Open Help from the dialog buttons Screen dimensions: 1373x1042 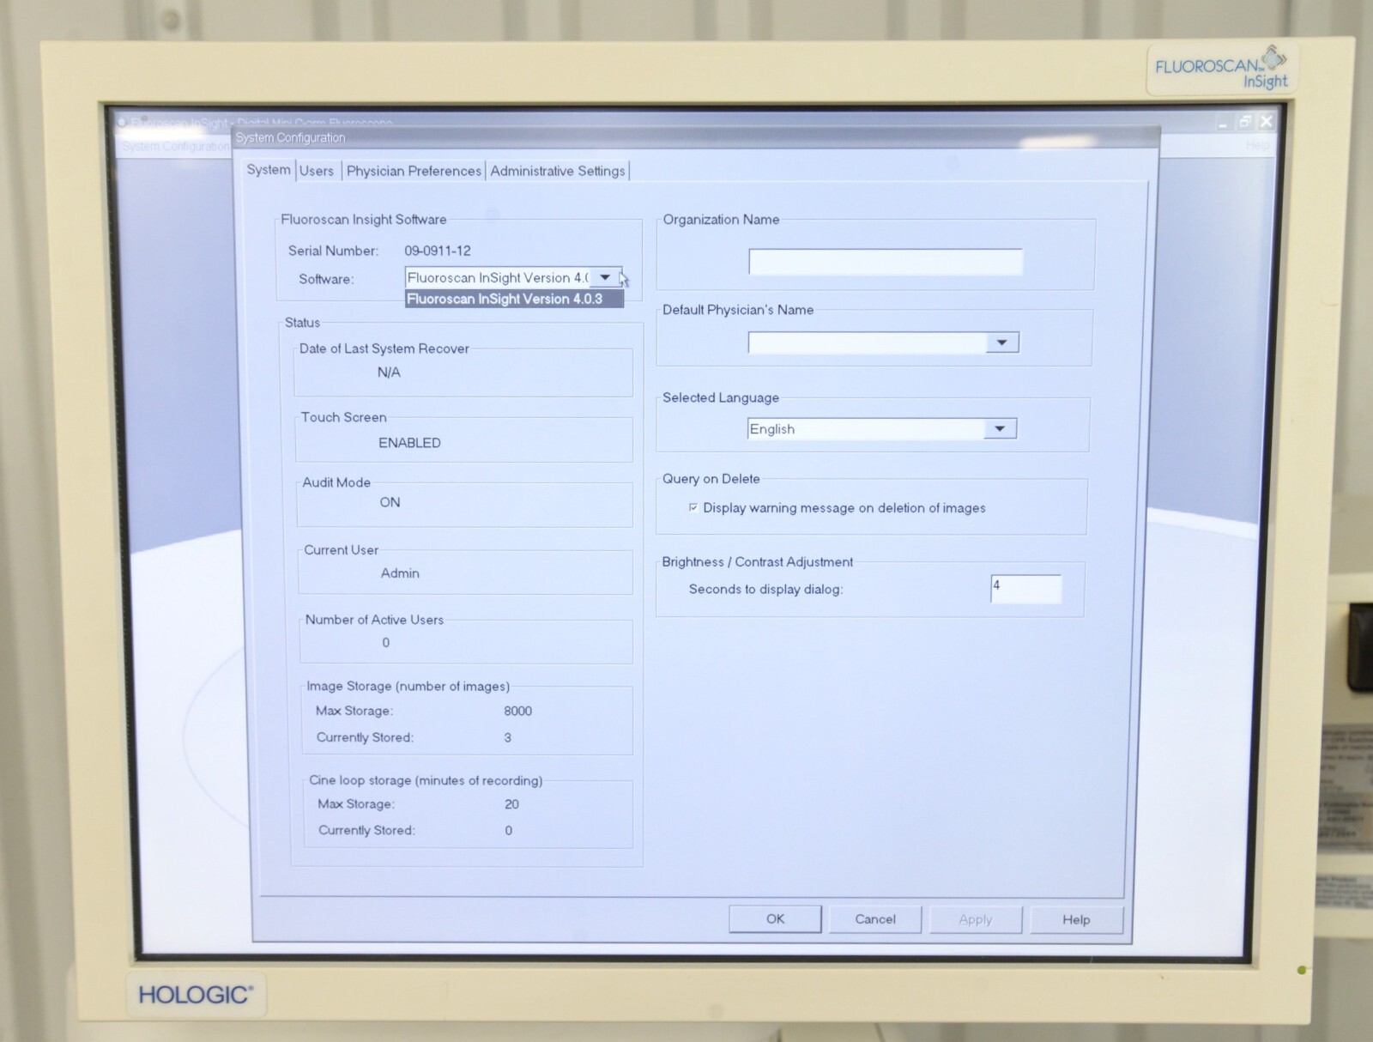pos(1076,918)
